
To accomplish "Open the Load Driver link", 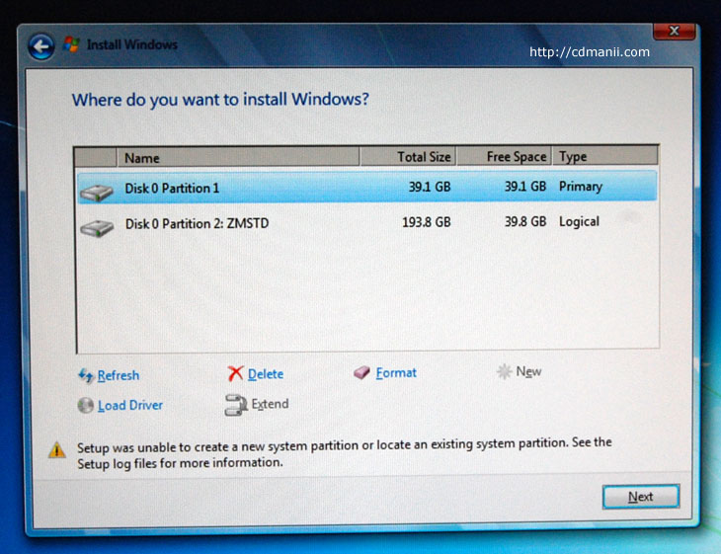I will tap(130, 405).
